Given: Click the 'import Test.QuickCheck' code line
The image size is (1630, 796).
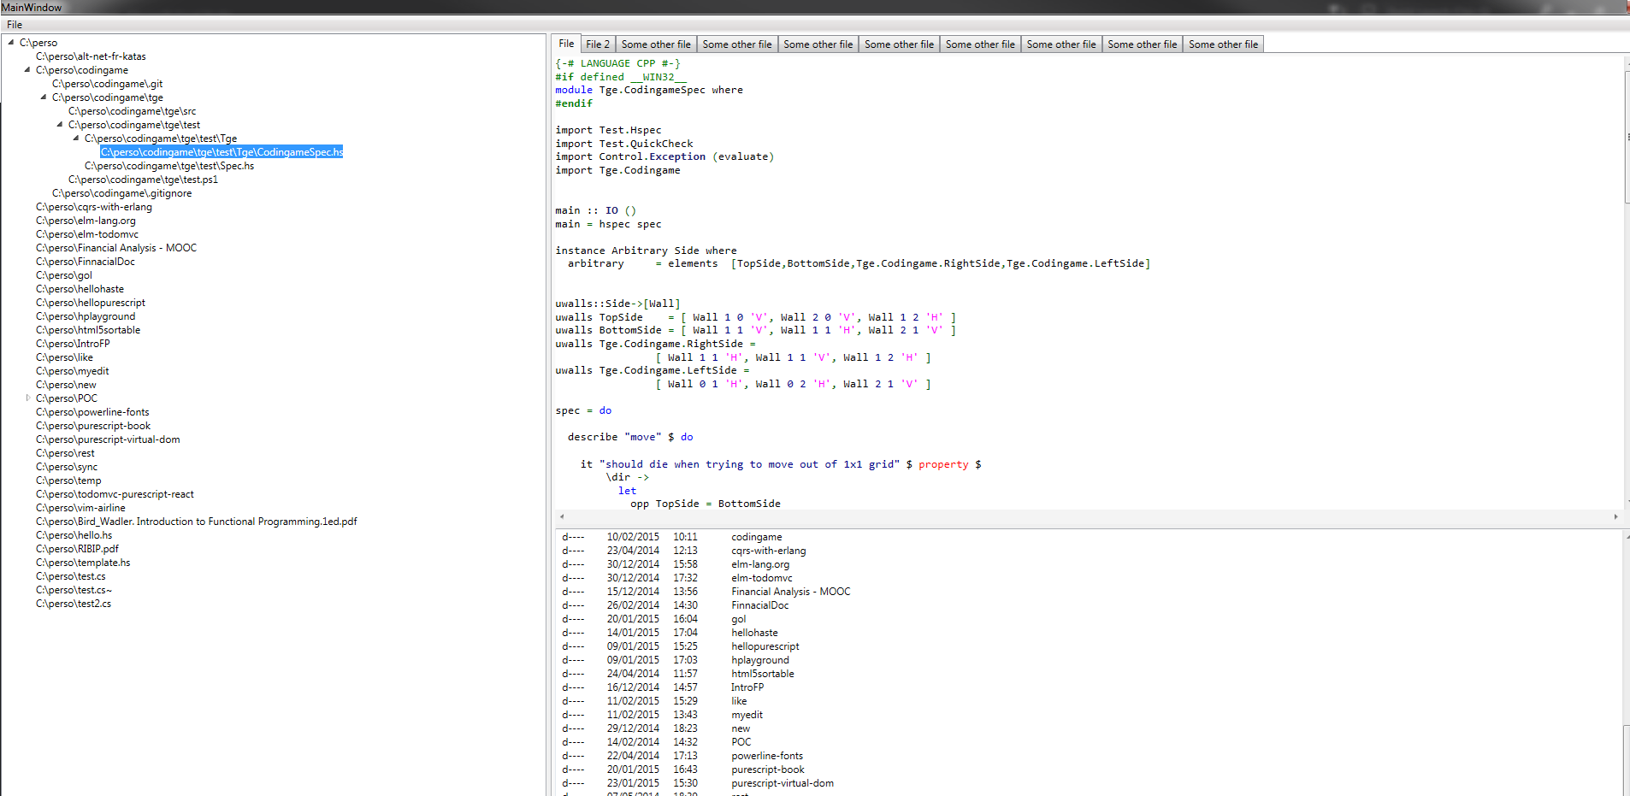Looking at the screenshot, I should coord(624,144).
